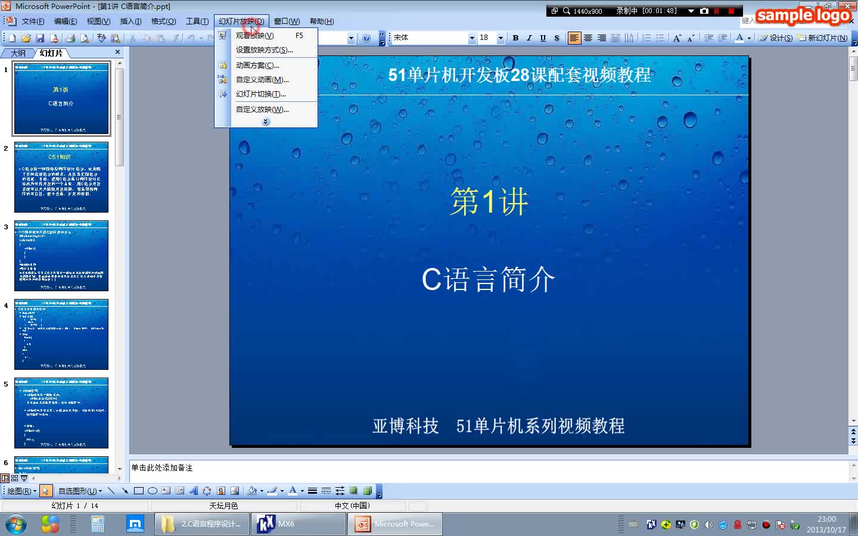Insert WordArt from the drawing toolbar

point(193,491)
